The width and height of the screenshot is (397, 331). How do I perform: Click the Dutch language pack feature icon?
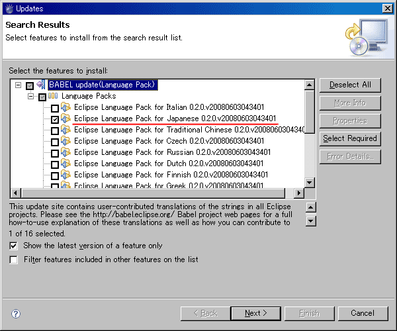(x=66, y=164)
